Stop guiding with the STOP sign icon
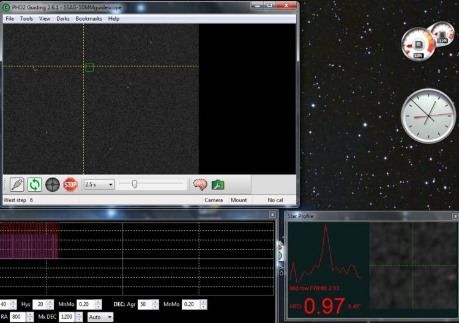 (x=70, y=184)
